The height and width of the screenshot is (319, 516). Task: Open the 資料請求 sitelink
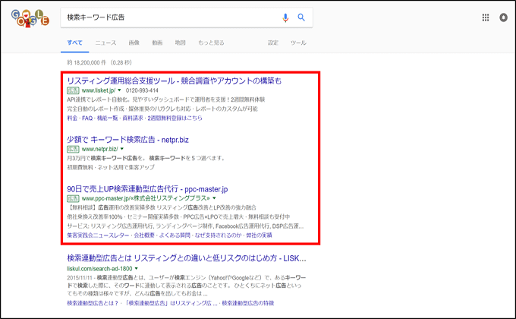(x=133, y=118)
